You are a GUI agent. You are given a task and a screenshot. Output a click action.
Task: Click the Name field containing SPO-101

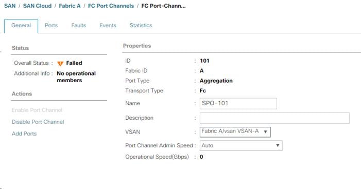coord(238,103)
